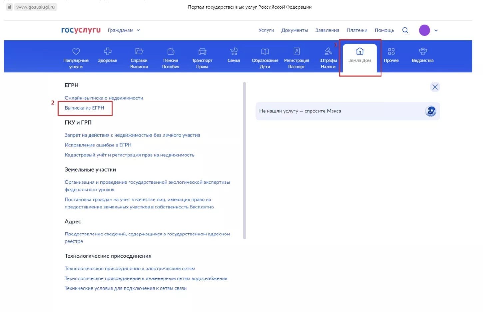
Task: Open присоединение к сетям водоснабжения link
Action: (x=146, y=279)
